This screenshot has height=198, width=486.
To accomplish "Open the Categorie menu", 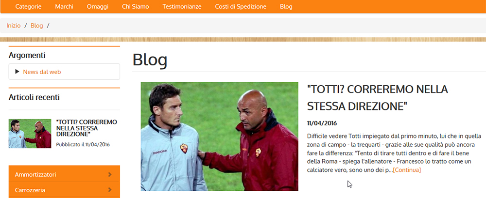I will [29, 6].
